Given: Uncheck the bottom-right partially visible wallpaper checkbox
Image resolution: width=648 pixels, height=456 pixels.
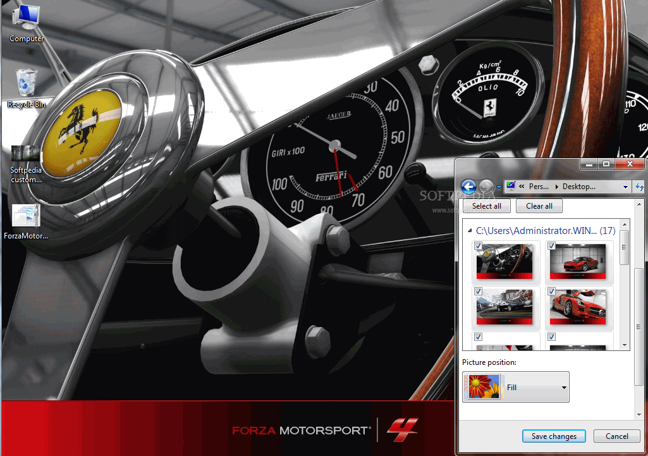Looking at the screenshot, I should pyautogui.click(x=551, y=337).
